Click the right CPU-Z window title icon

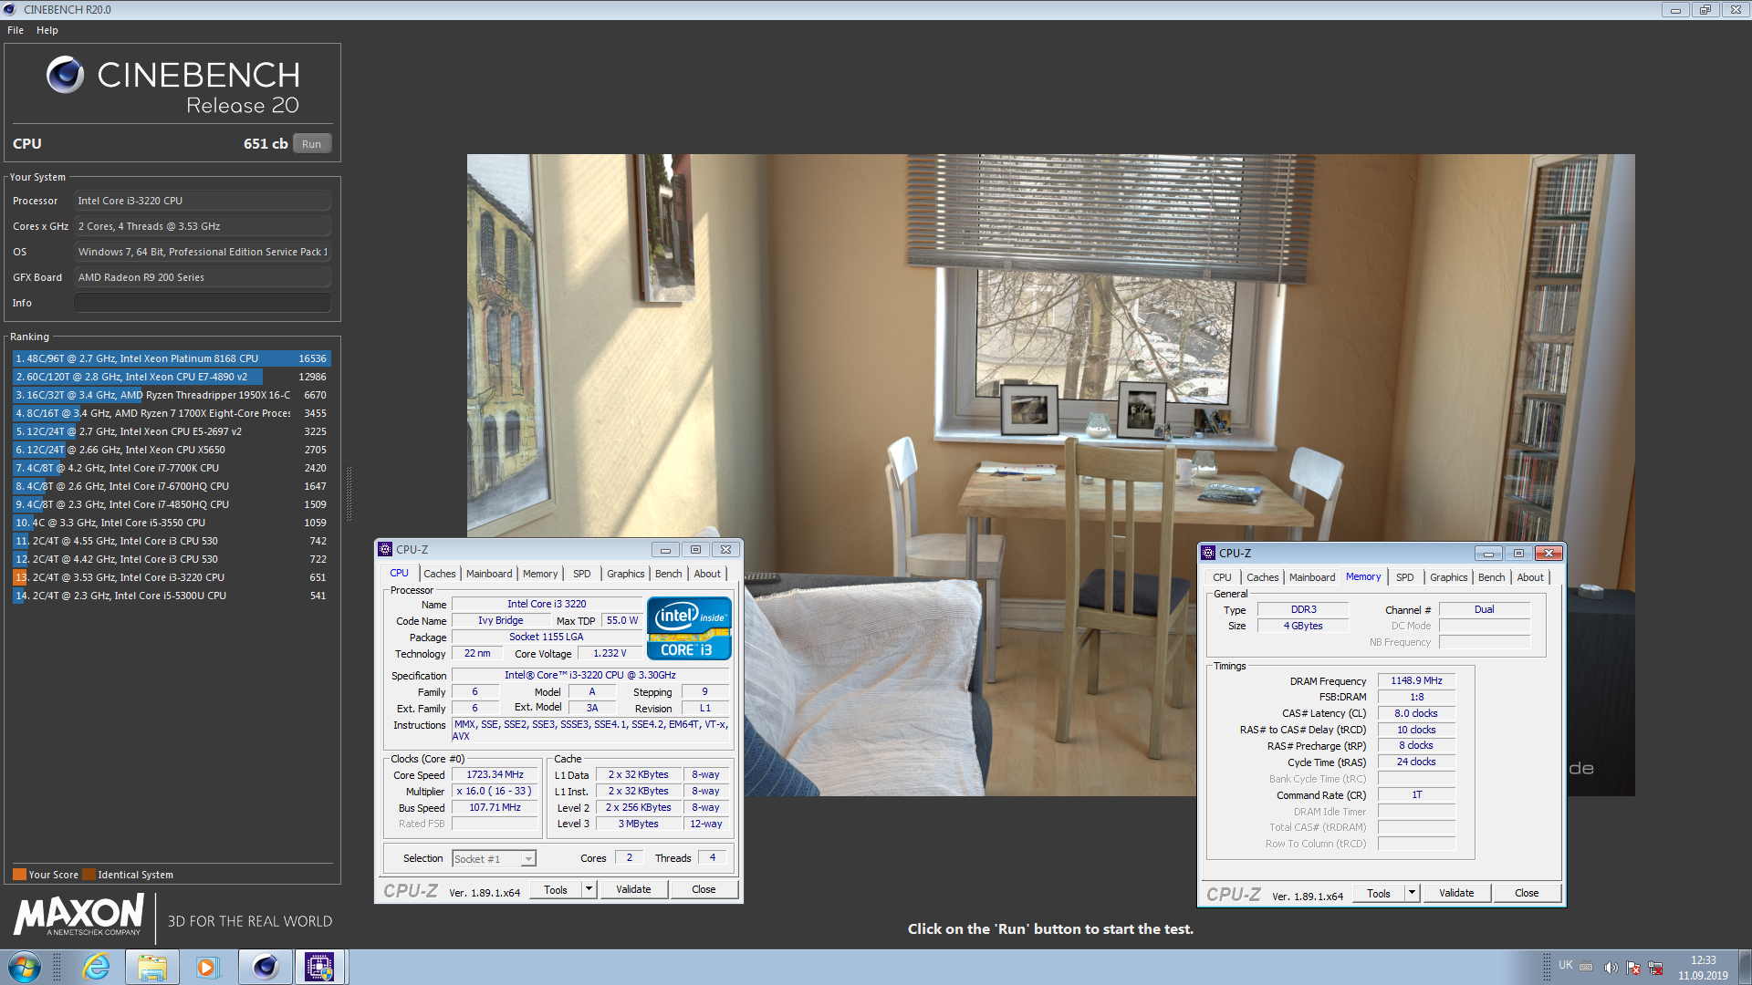click(1208, 553)
